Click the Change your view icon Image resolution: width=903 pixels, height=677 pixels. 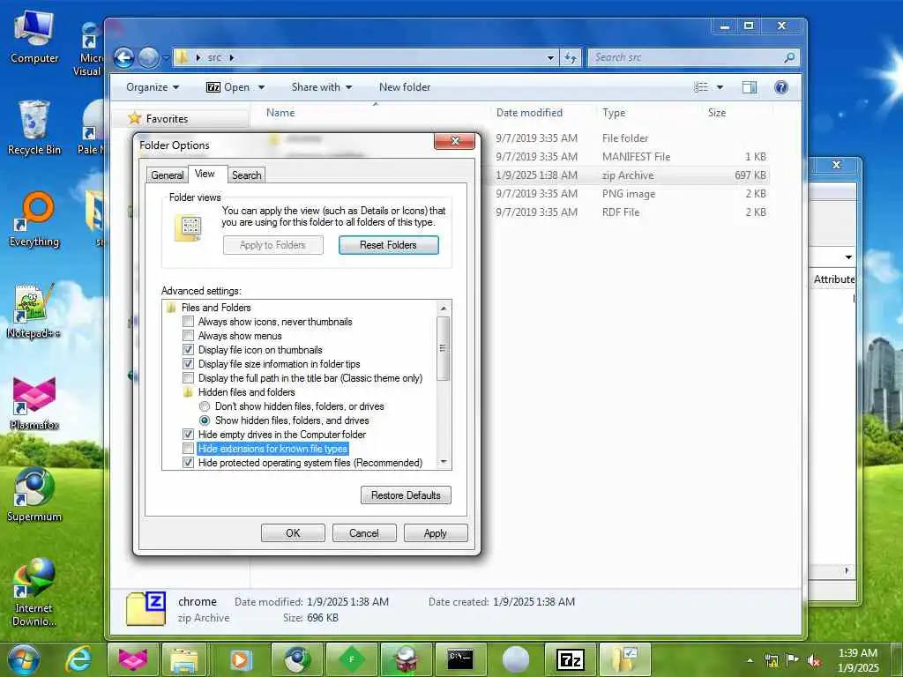pos(701,87)
